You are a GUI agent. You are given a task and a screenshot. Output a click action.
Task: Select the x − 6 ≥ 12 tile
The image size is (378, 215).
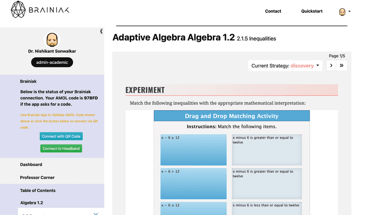194,150
